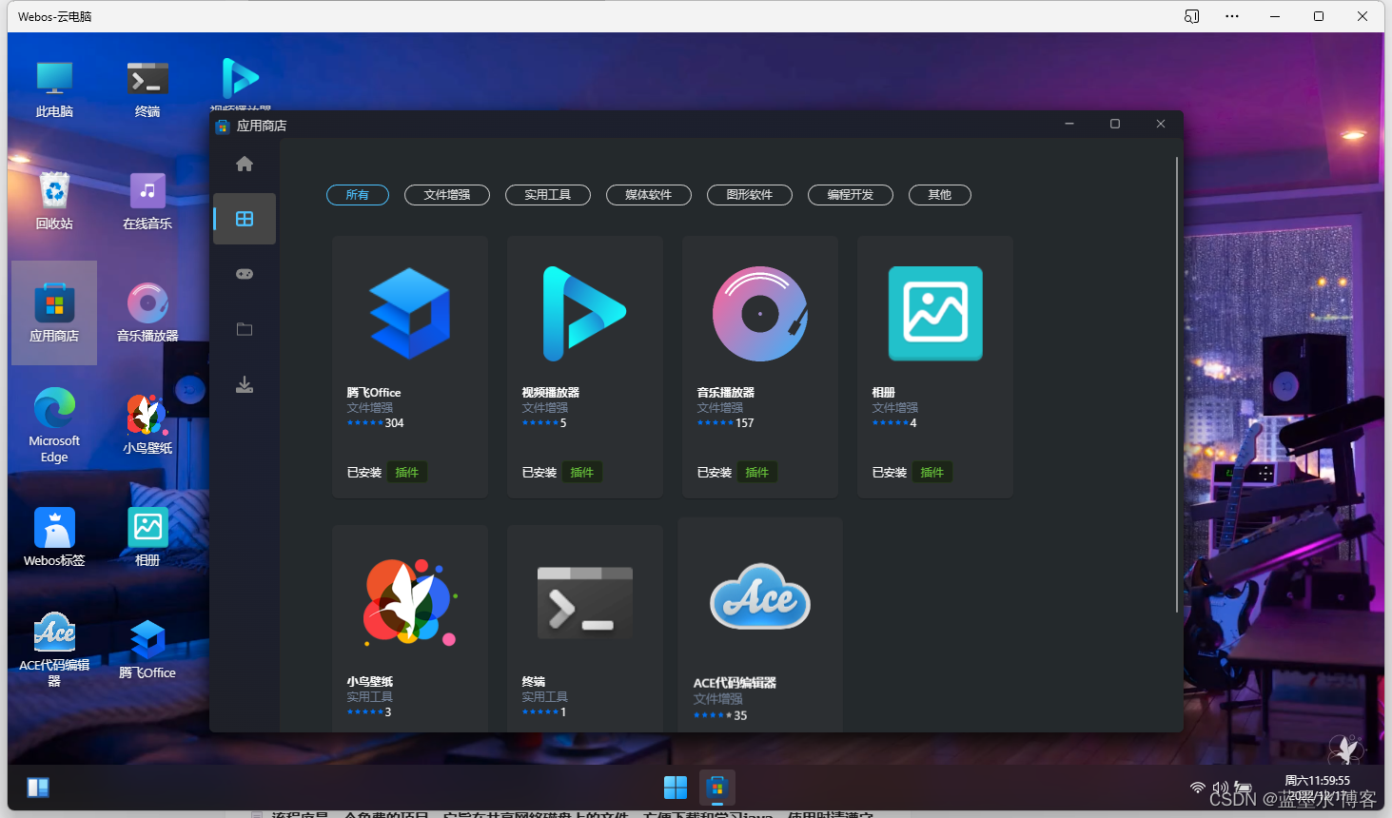Filter by 图形软件 category
This screenshot has height=818, width=1392.
pos(750,195)
